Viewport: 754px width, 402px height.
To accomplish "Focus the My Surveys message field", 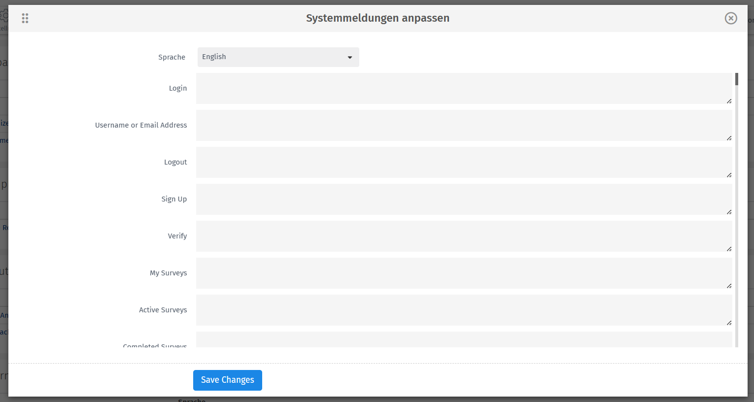I will pyautogui.click(x=463, y=273).
